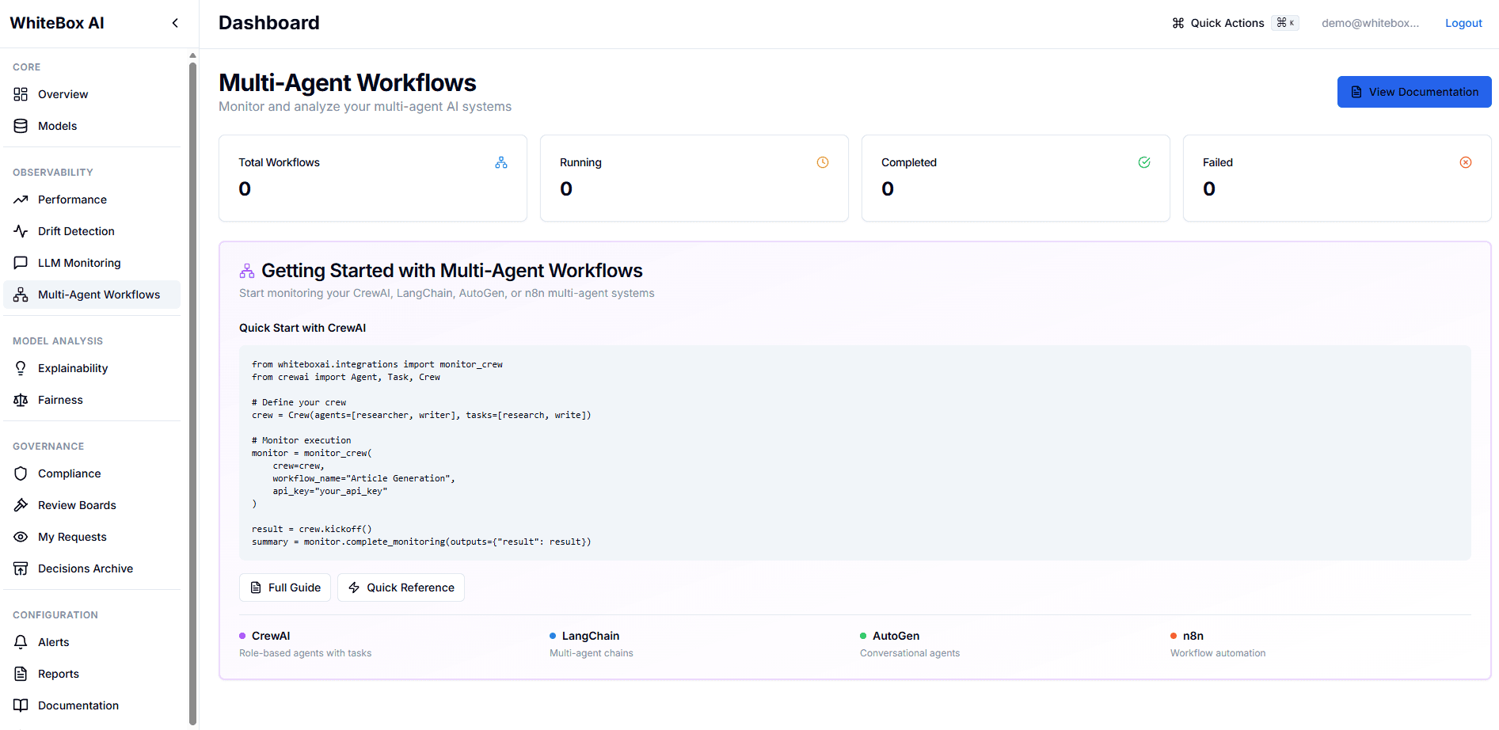Click the Decisions Archive box icon
1499x730 pixels.
21,568
